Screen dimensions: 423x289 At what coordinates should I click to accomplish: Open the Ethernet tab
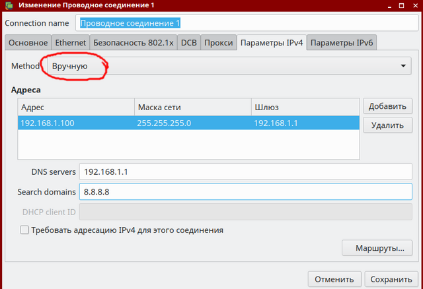[x=69, y=43]
